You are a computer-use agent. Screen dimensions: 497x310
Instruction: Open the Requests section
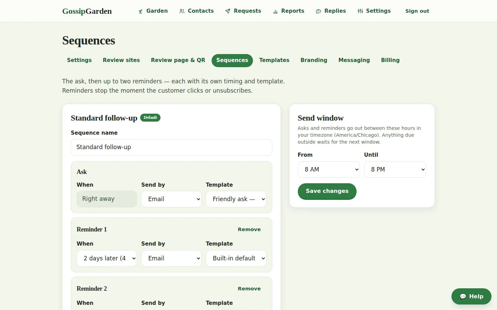243,11
